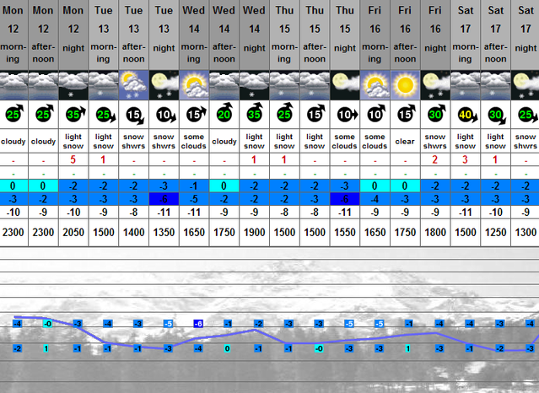Select the Fri 16 afternoon column header

tap(405, 35)
